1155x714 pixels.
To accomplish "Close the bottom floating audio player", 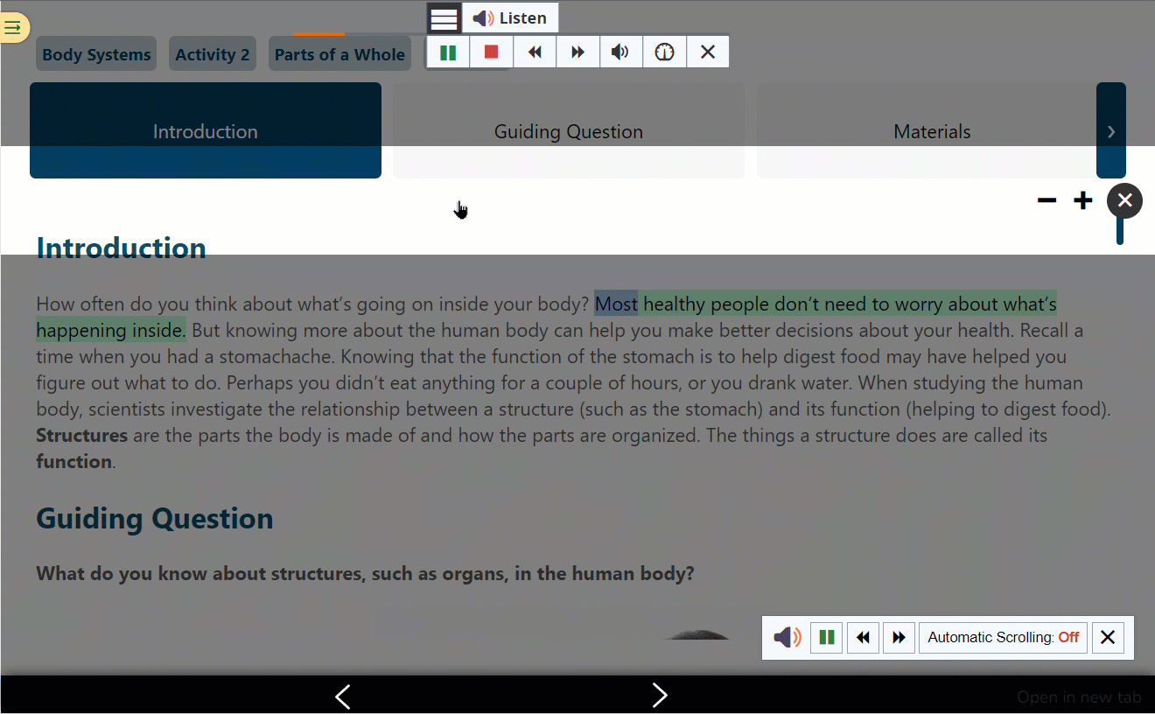I will click(1107, 638).
